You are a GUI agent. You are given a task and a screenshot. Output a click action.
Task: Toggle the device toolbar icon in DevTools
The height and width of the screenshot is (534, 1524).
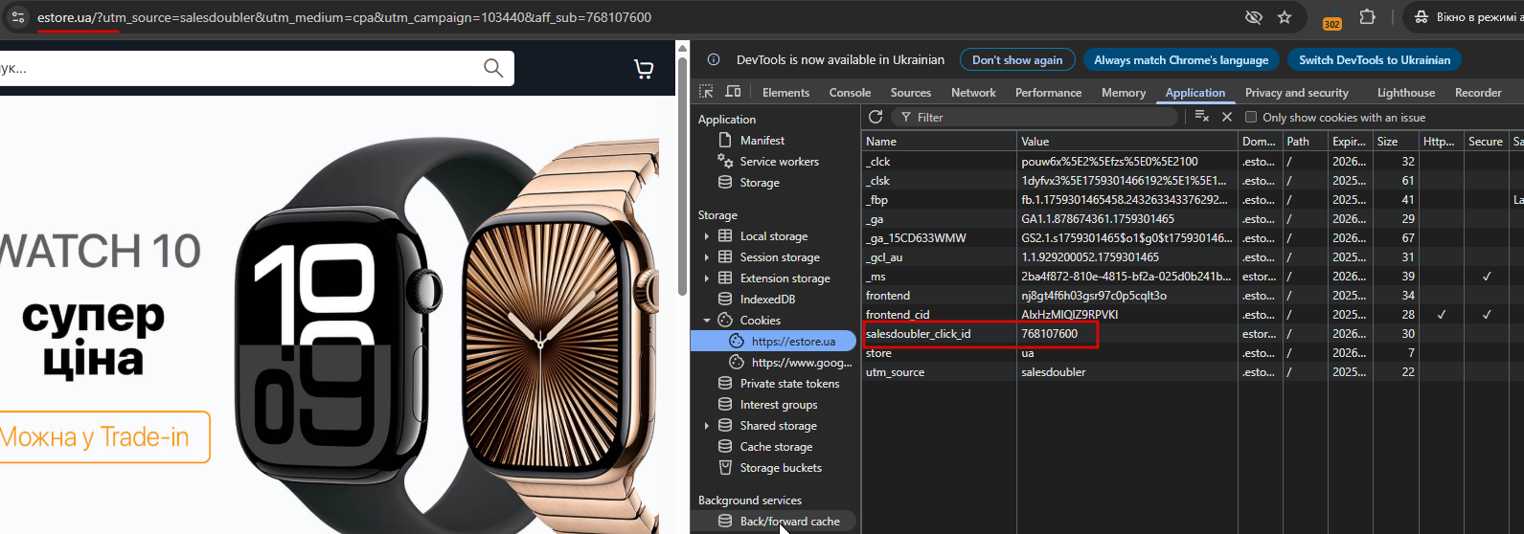(733, 92)
